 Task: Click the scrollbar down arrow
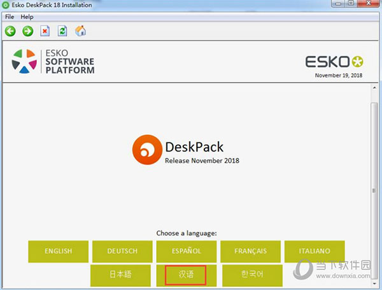tap(374, 284)
